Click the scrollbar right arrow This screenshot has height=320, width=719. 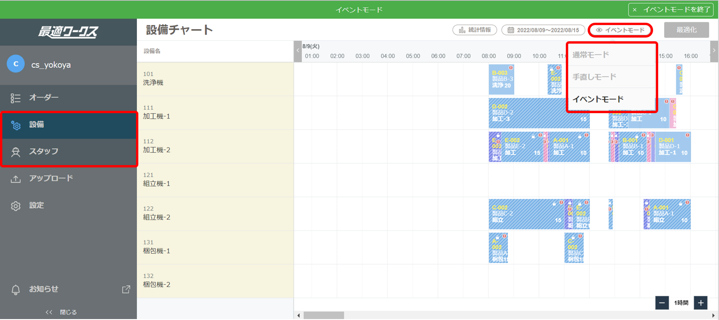tap(715, 315)
